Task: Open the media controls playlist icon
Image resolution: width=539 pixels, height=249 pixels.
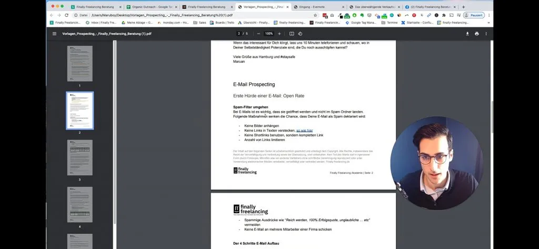Action: [x=458, y=15]
